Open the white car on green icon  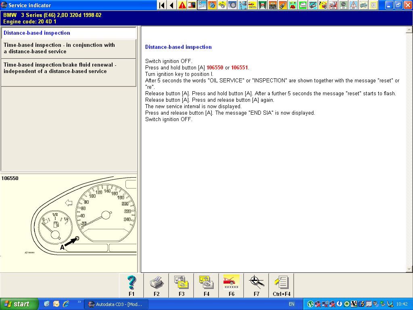pos(302,5)
